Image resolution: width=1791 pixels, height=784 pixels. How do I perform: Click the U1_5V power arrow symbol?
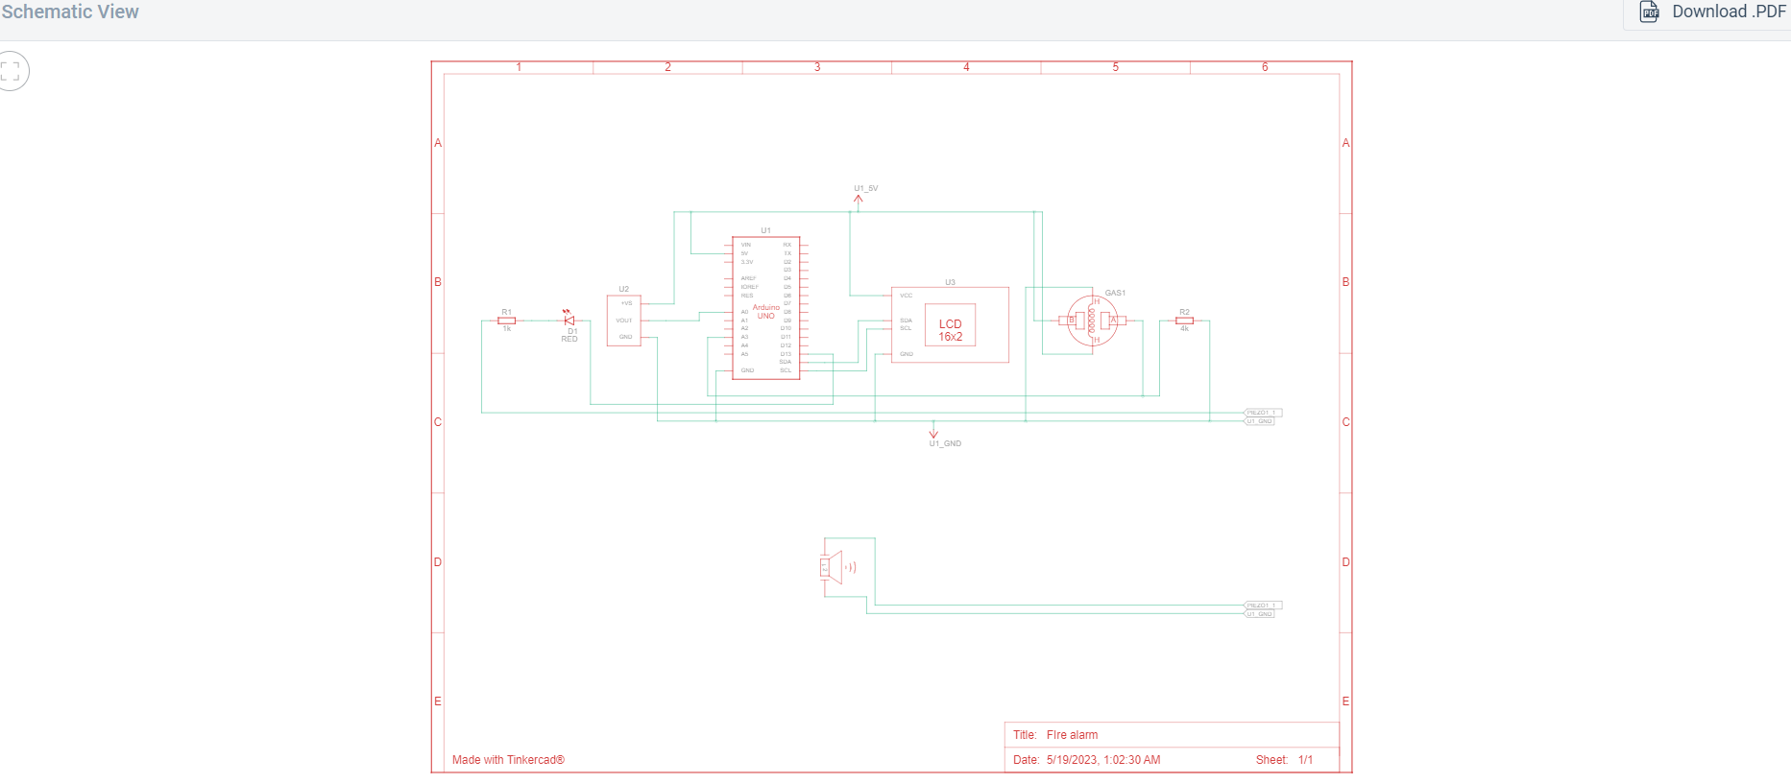tap(859, 200)
